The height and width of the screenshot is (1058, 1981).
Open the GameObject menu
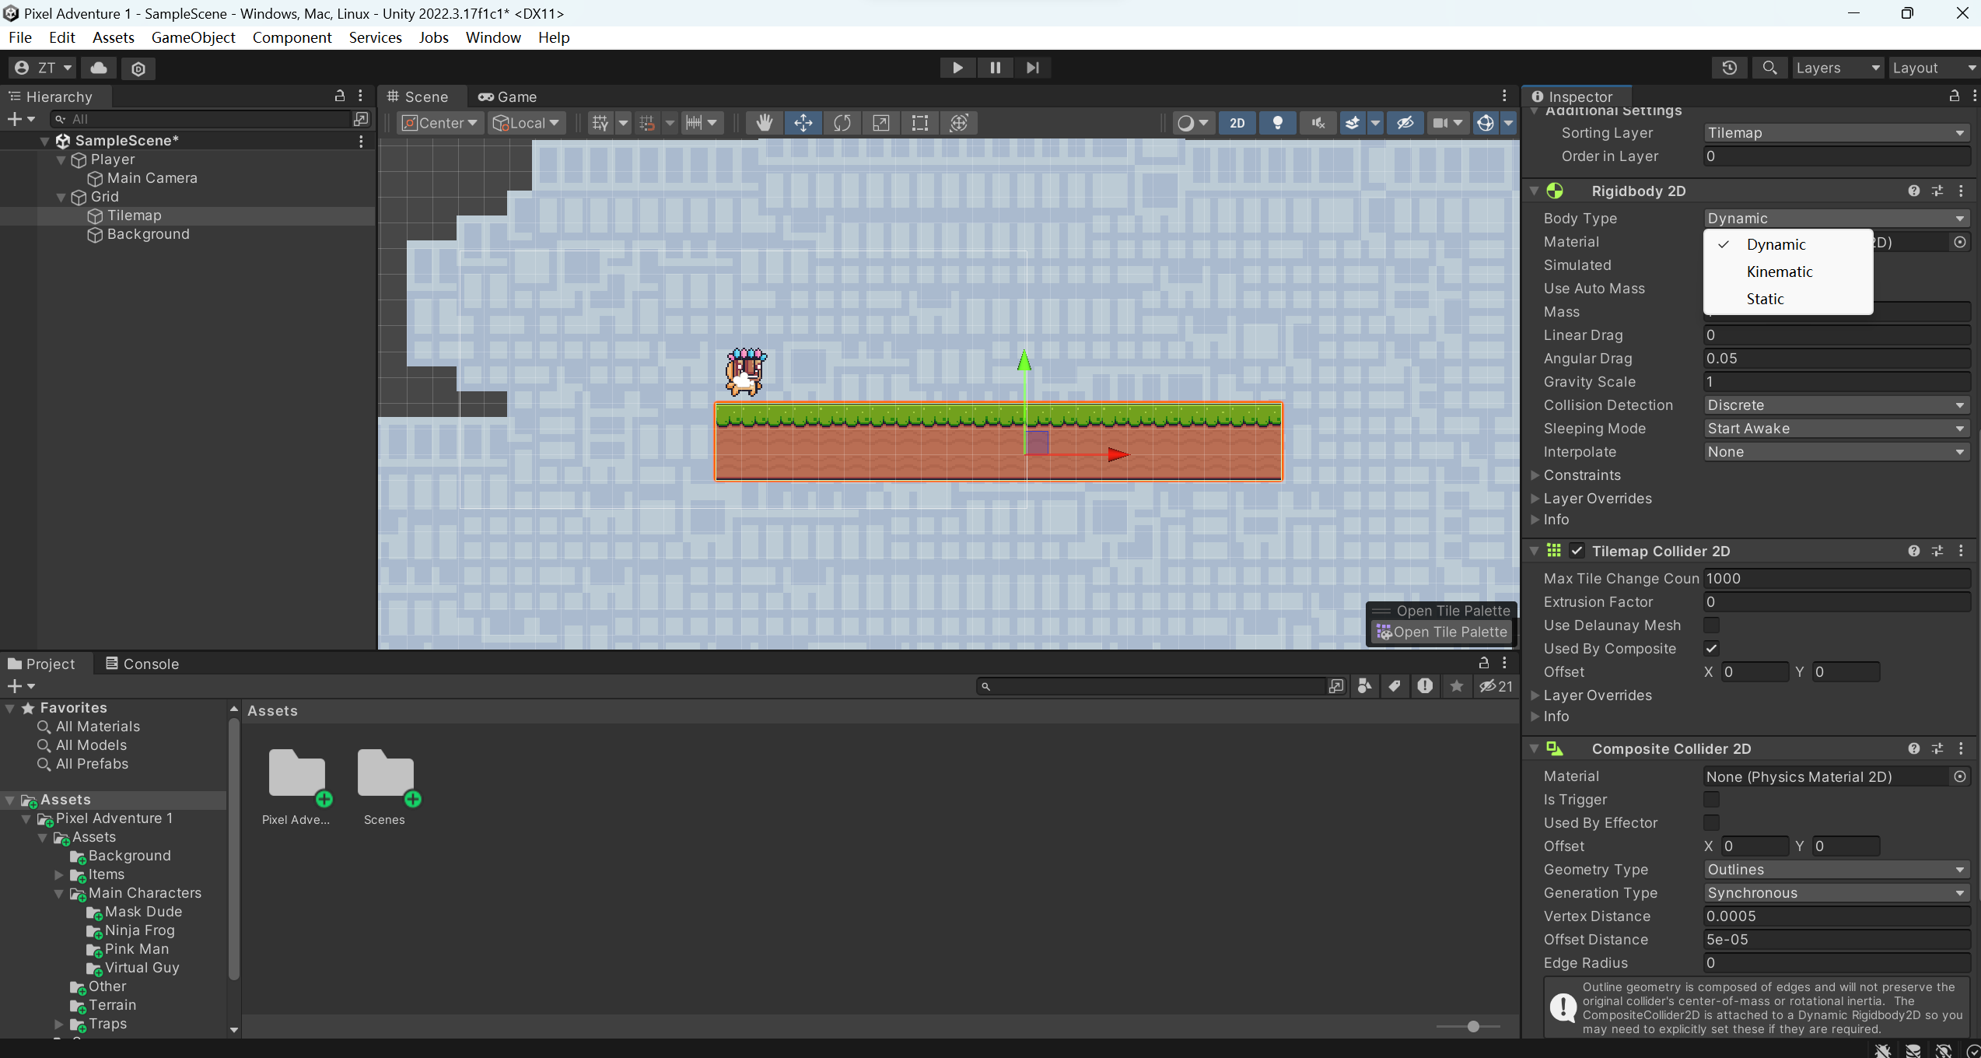(193, 37)
